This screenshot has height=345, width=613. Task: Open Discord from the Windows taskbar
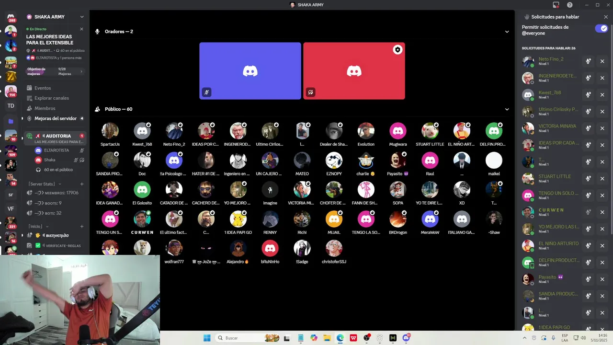click(x=406, y=338)
